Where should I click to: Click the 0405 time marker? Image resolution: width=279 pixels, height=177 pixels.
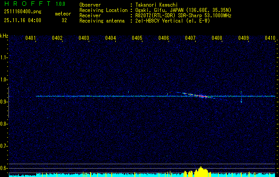coord(137,38)
